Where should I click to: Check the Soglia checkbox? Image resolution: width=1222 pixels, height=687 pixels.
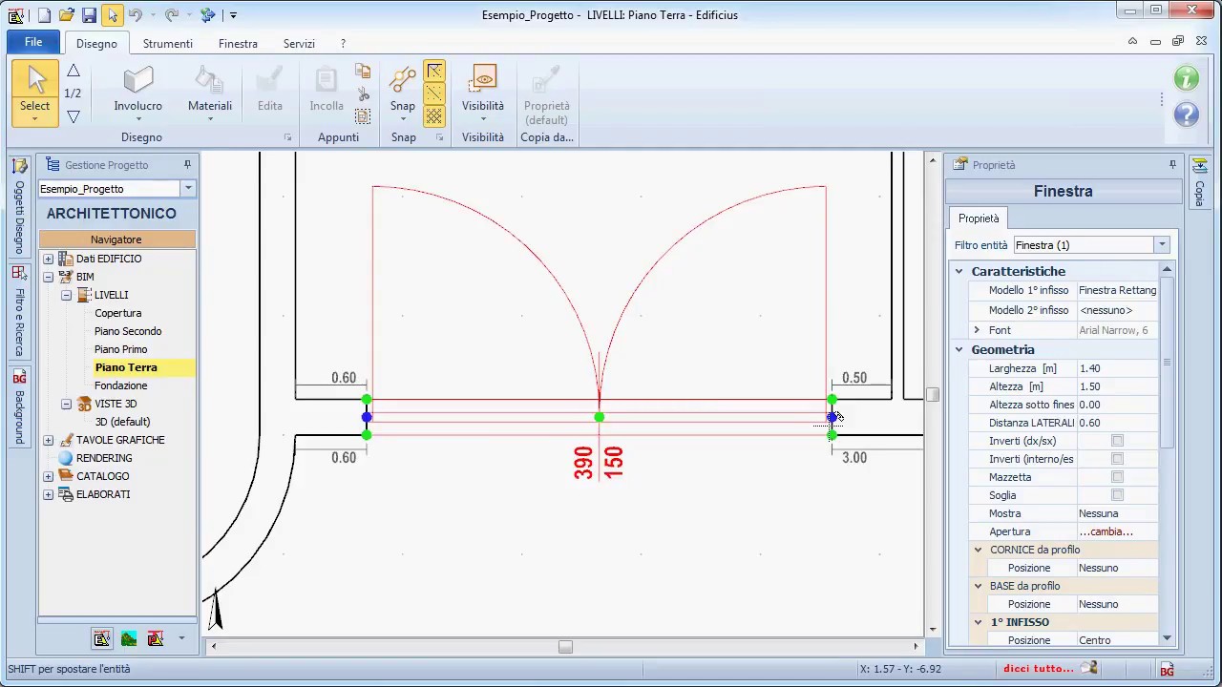[x=1117, y=495]
